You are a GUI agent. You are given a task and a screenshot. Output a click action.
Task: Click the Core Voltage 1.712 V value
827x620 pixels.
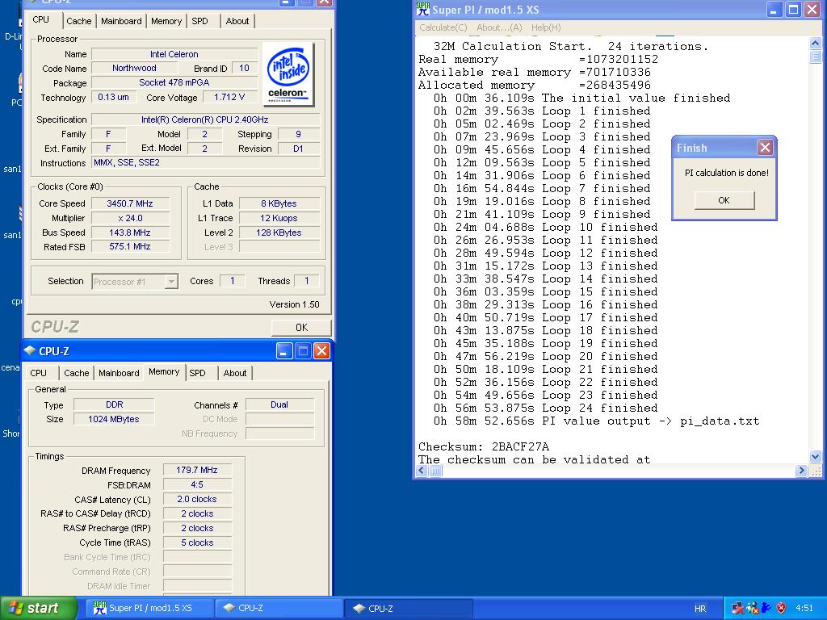click(x=229, y=97)
